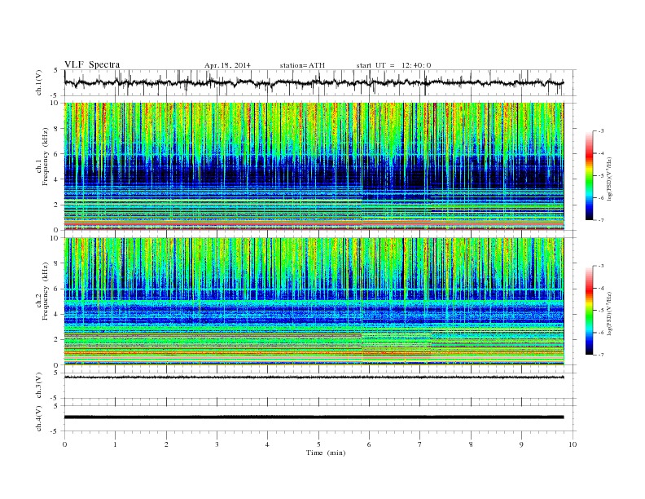This screenshot has height=499, width=645.
Task: Click ch.2 frequency axis "6" tick label
Action: click(56, 289)
